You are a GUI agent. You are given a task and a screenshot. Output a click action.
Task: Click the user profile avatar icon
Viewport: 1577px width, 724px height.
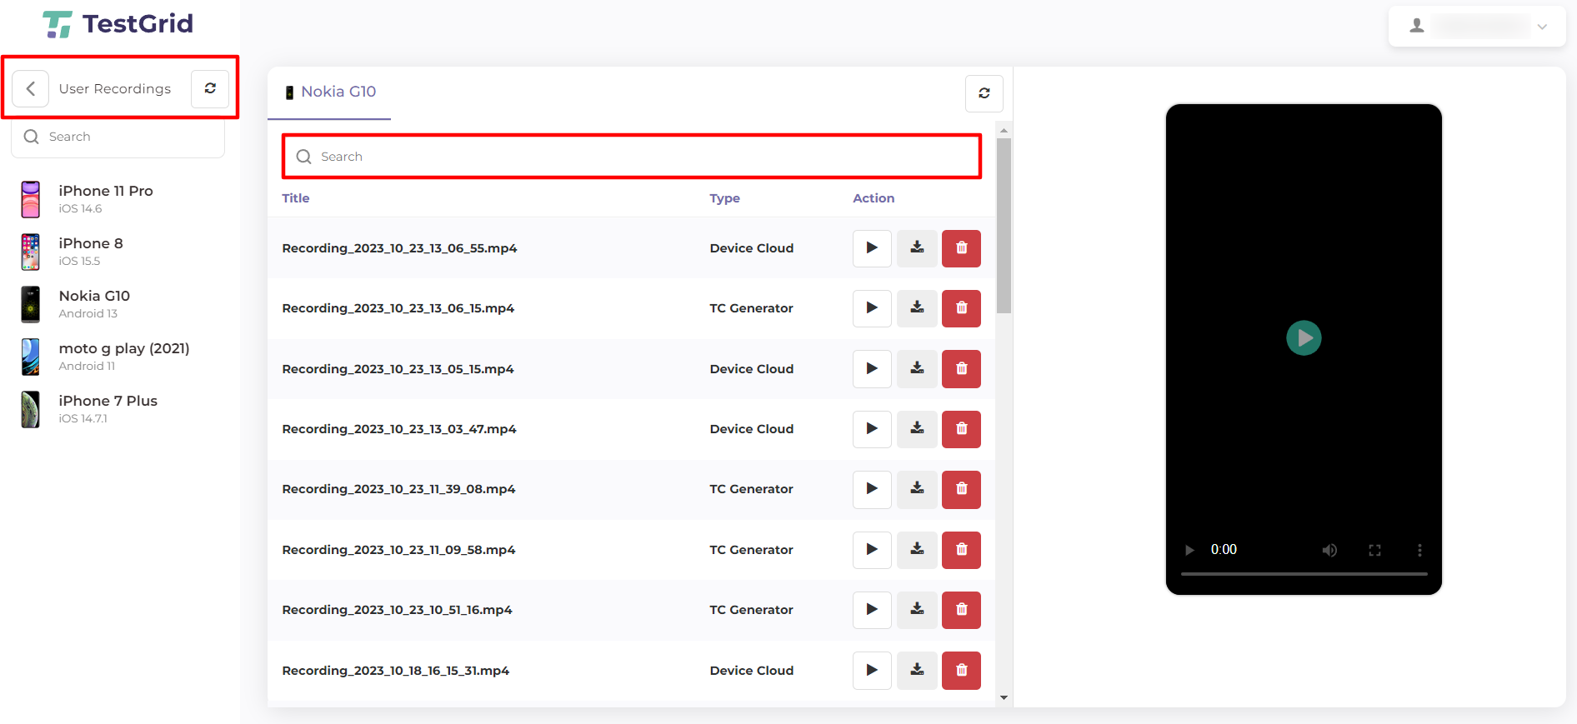point(1416,26)
